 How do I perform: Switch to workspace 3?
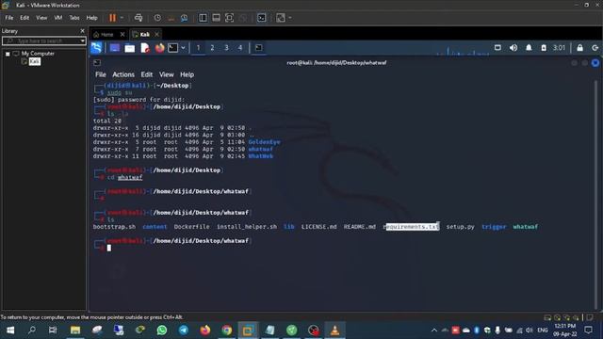[x=226, y=48]
